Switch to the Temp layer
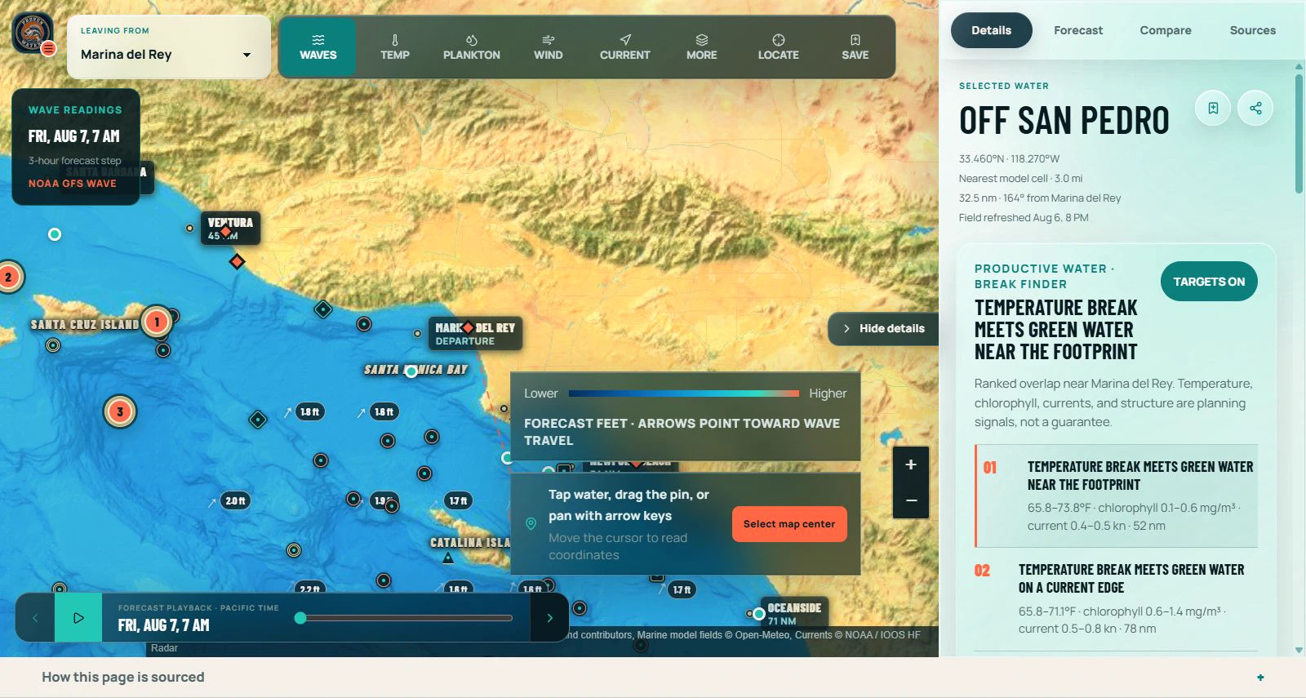 (x=395, y=47)
